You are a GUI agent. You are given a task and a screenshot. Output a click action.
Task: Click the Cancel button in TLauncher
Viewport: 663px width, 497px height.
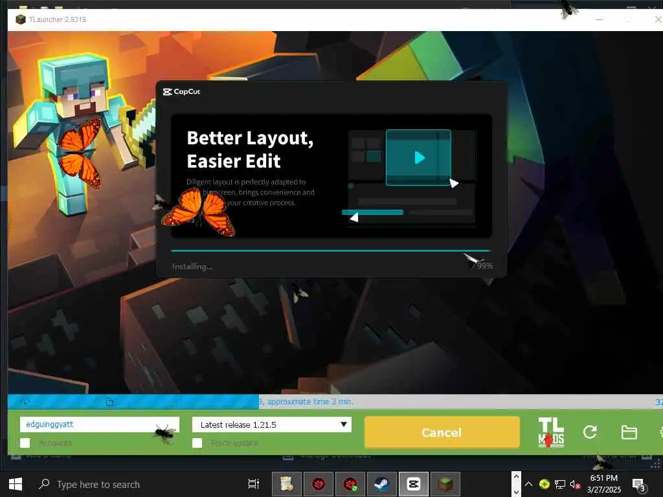pyautogui.click(x=442, y=432)
